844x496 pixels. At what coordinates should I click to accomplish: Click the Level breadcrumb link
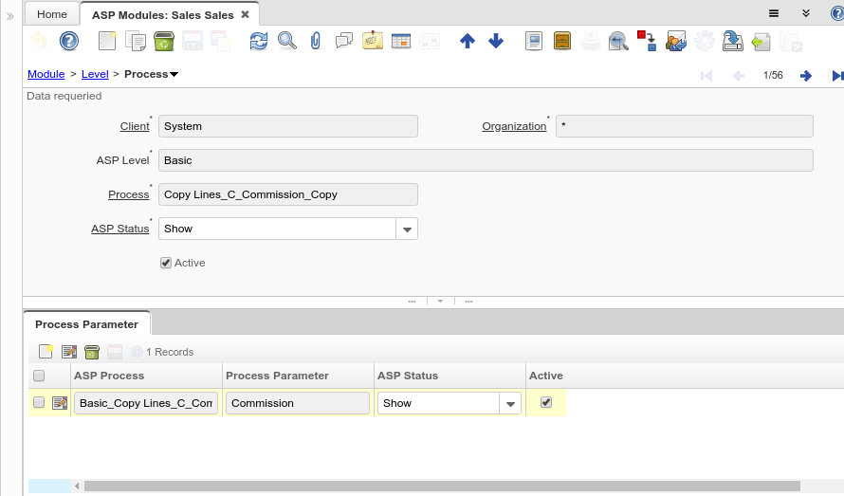95,74
